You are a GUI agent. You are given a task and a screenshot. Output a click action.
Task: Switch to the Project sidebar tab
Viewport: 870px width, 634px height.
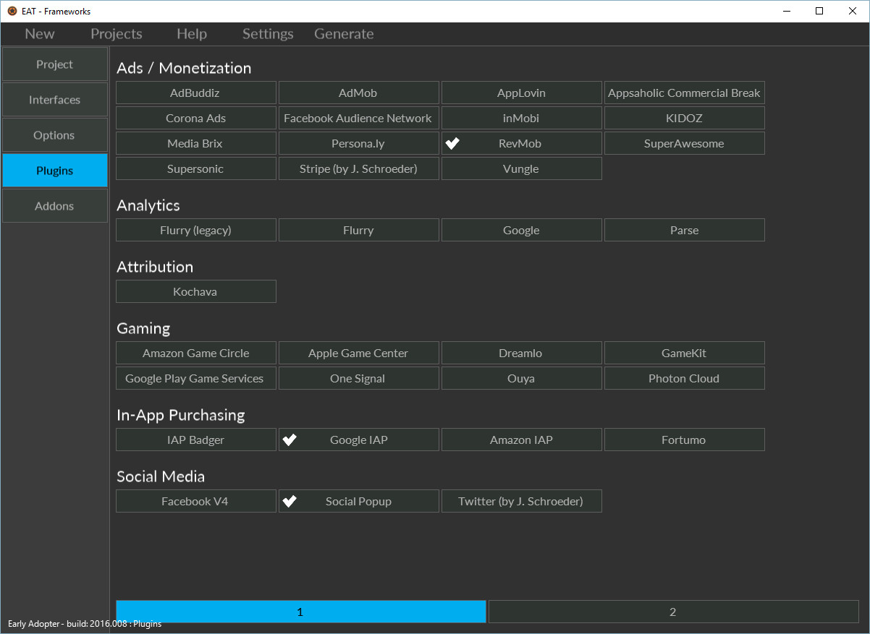pyautogui.click(x=54, y=64)
